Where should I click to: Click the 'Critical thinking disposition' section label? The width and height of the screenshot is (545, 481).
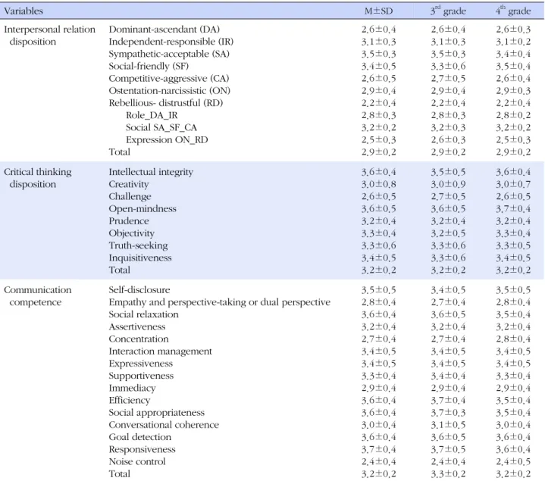pyautogui.click(x=38, y=178)
